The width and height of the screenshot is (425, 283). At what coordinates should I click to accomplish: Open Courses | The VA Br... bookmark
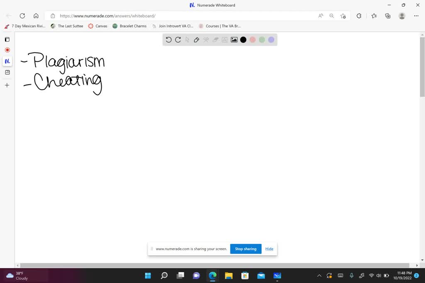(220, 26)
